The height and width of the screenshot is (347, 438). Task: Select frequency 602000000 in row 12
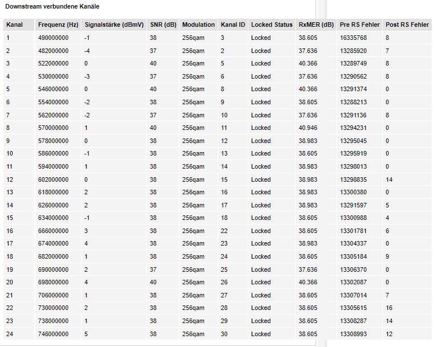[x=53, y=179]
